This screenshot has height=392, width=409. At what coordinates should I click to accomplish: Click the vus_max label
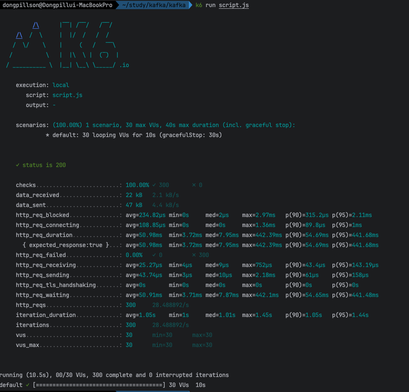coord(27,345)
